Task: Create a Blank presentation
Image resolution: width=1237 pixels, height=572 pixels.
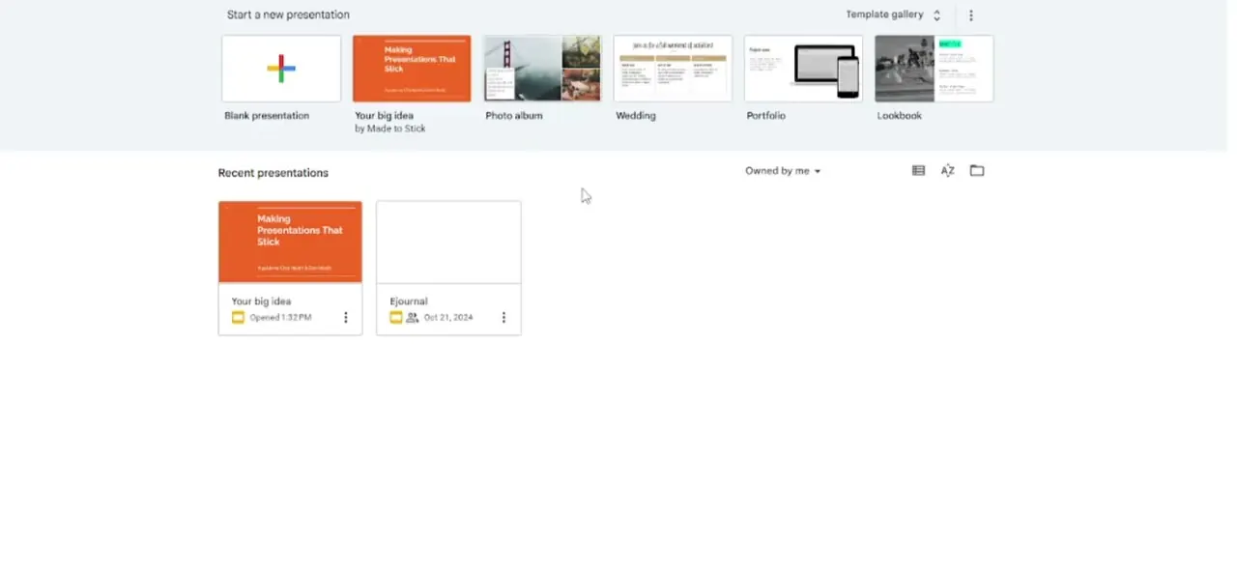Action: 281,69
